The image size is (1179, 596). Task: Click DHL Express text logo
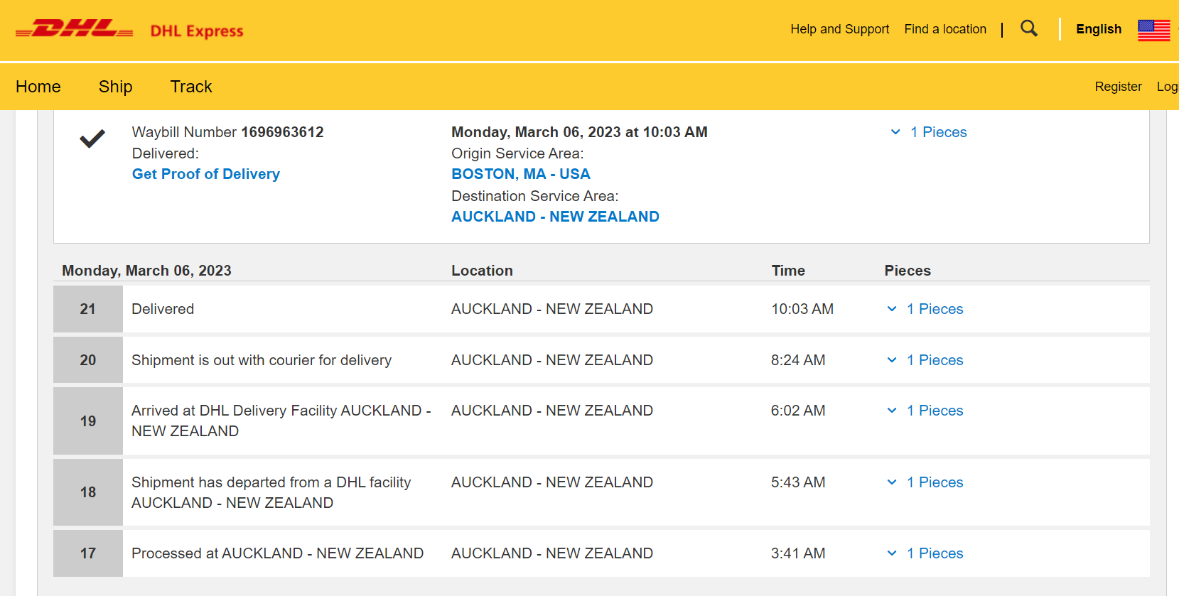pos(197,31)
